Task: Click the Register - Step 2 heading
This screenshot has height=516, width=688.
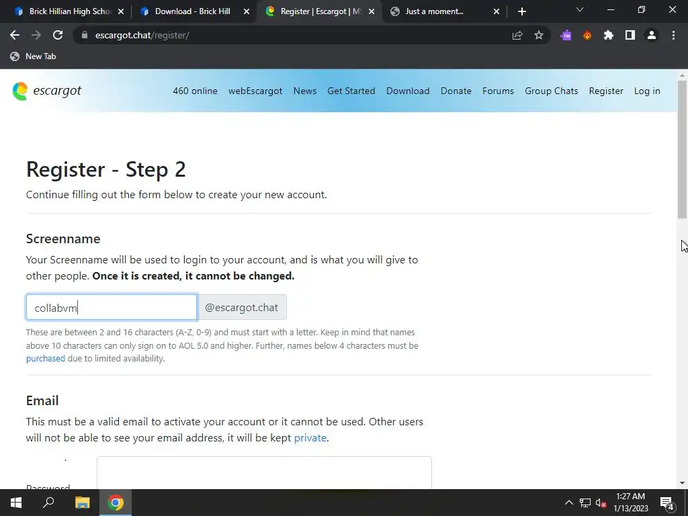Action: coord(105,169)
